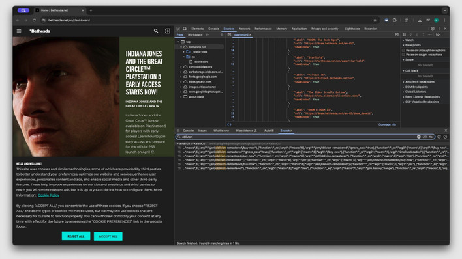
Task: Show more navigator tabs with the chevron
Action: point(207,34)
